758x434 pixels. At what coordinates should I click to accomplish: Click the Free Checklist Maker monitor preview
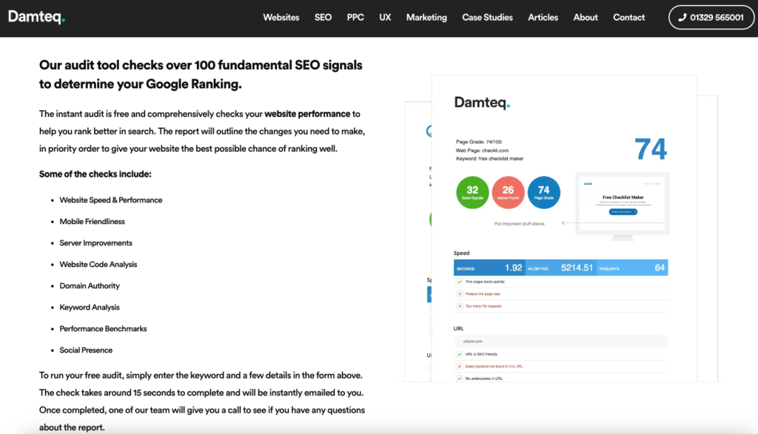[x=622, y=203]
